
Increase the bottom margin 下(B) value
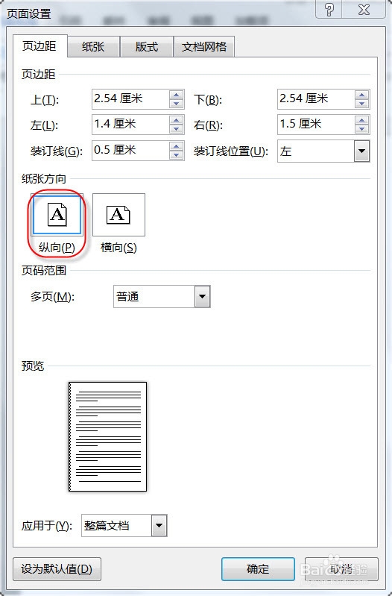(361, 95)
